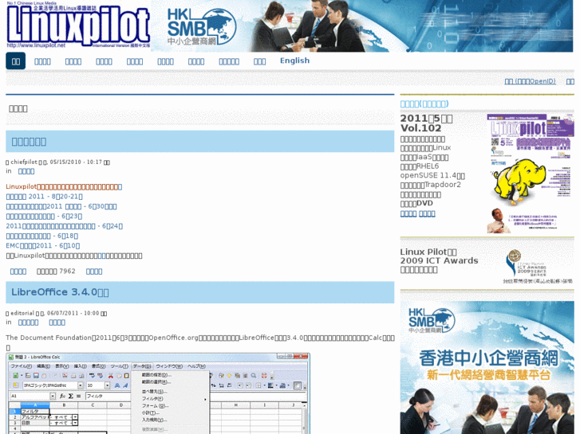
Task: Open the login link mentioning OpenID
Action: pyautogui.click(x=530, y=81)
